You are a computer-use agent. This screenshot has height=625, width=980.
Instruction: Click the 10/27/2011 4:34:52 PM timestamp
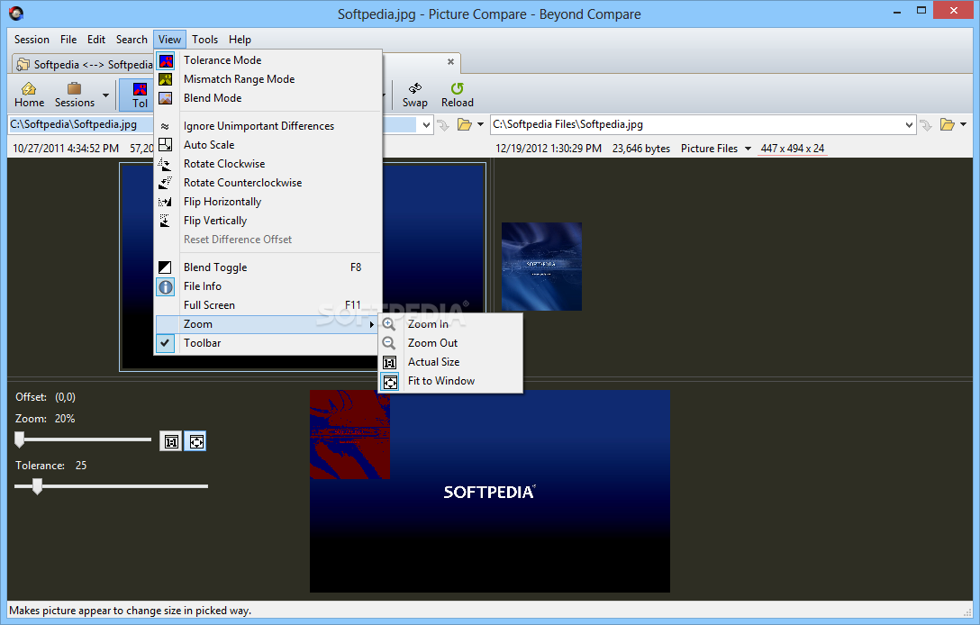tap(66, 149)
